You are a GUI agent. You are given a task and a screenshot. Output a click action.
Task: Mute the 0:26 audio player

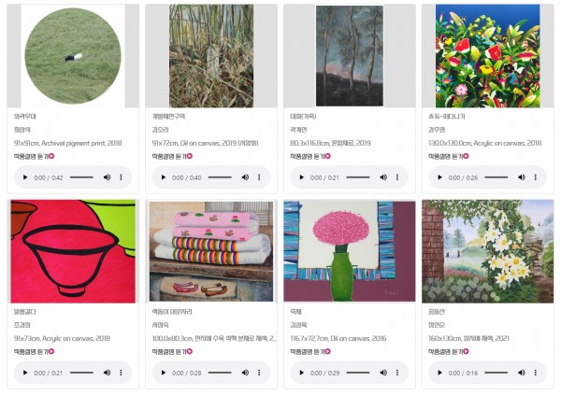(522, 177)
